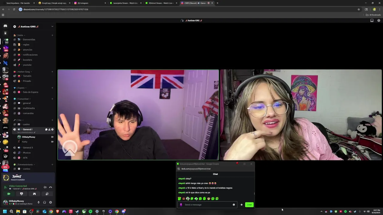The image size is (383, 215).
Task: Open the bienvenidas channel
Action: click(33, 39)
